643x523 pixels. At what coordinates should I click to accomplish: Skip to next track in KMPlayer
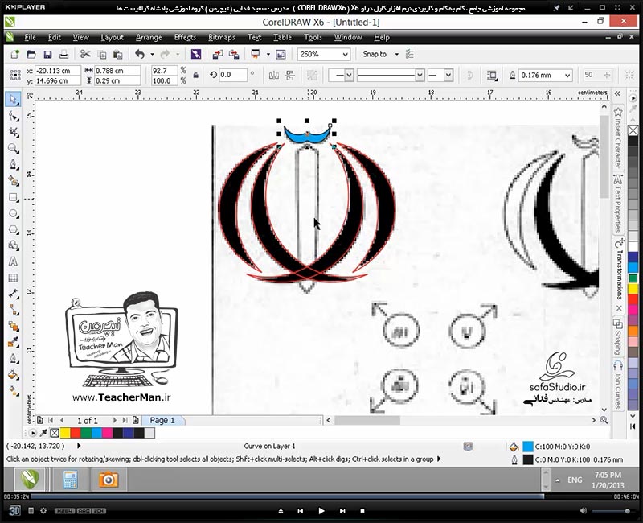[x=342, y=511]
